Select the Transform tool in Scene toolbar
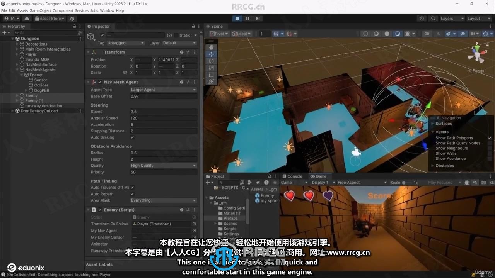Image resolution: width=495 pixels, height=278 pixels. [x=211, y=82]
